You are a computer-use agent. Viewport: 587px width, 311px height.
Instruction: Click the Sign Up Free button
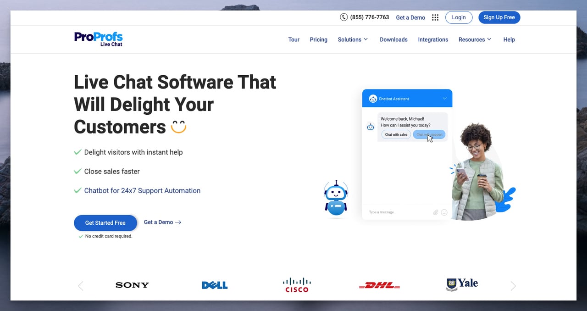pyautogui.click(x=499, y=17)
